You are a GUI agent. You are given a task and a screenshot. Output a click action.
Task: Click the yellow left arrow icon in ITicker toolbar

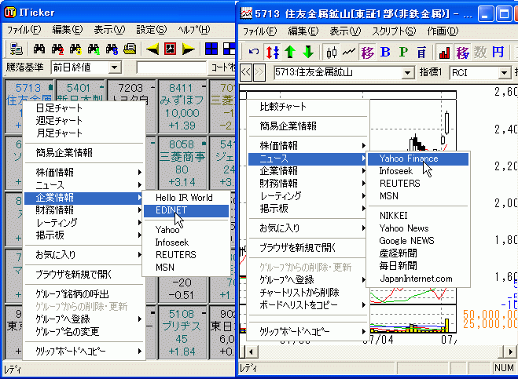152,49
